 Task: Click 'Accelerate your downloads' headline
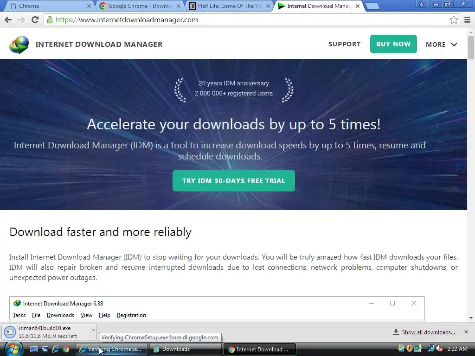pyautogui.click(x=234, y=124)
